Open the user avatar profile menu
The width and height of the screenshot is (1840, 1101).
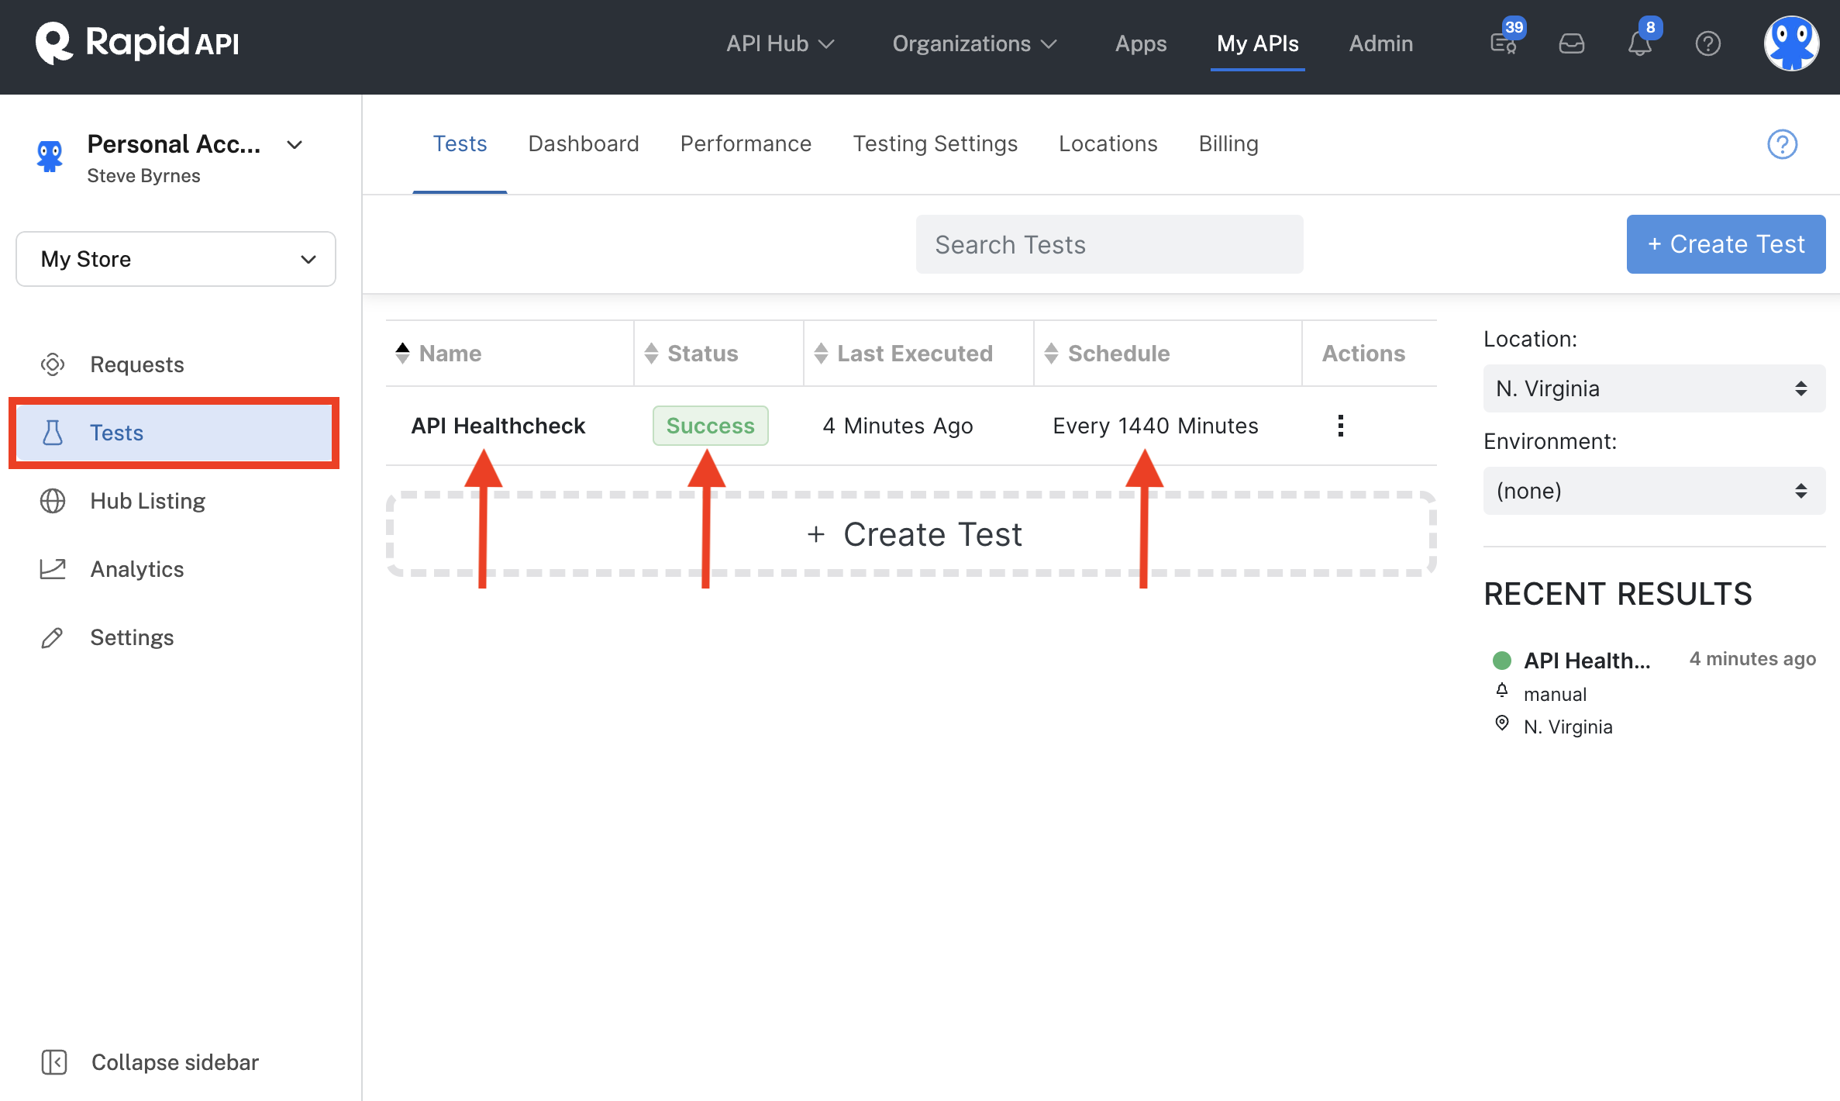tap(1791, 43)
